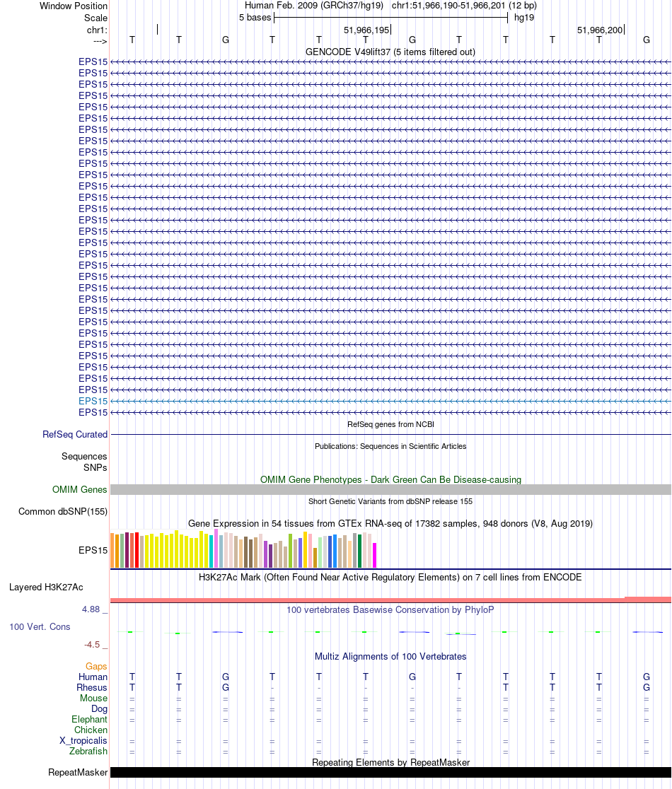
Task: Click 100 vertebrates Basewise Conservation by PhyloP title
Action: 390,610
